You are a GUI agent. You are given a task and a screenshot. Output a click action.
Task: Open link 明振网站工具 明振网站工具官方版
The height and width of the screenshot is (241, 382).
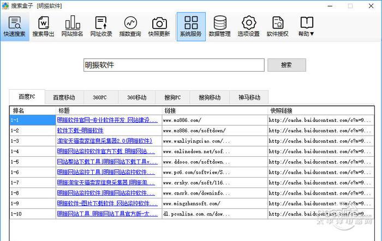click(107, 214)
